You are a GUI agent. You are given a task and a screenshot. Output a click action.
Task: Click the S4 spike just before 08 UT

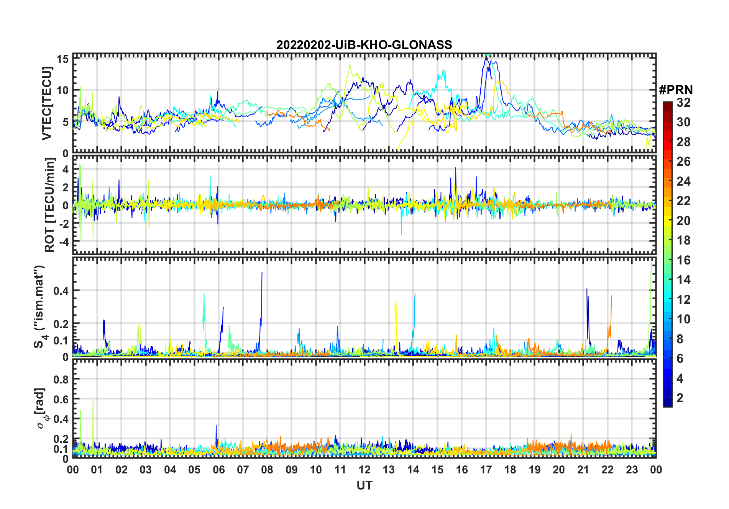(262, 272)
